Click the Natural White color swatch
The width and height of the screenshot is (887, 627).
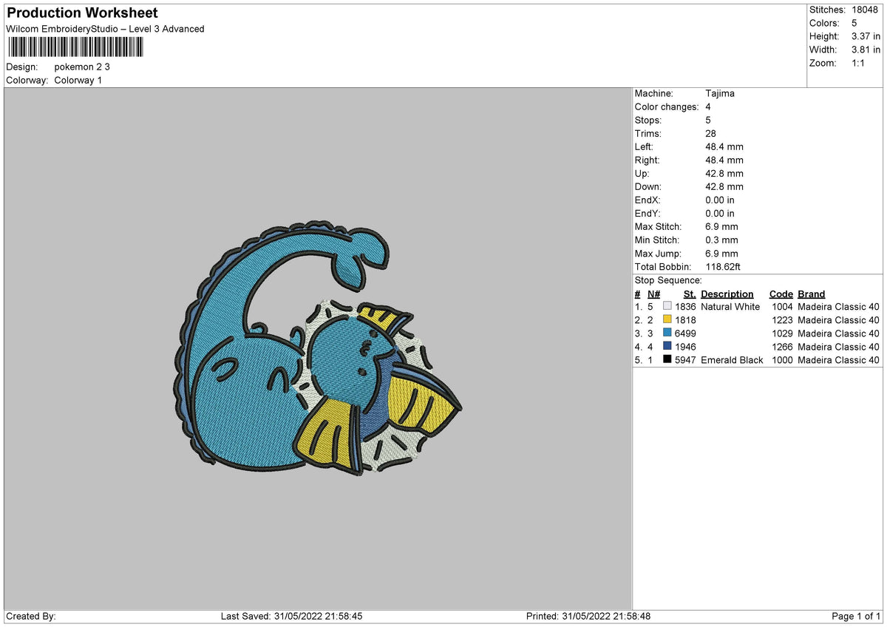667,307
